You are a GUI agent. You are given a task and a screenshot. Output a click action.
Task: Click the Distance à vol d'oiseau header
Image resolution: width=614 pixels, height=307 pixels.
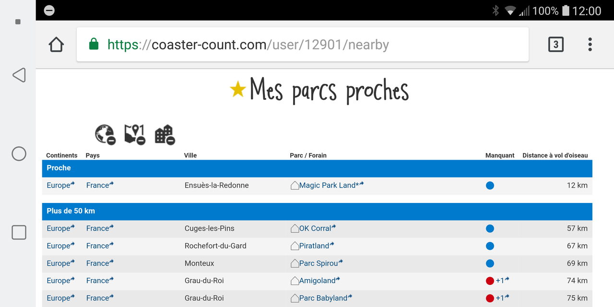click(x=555, y=155)
